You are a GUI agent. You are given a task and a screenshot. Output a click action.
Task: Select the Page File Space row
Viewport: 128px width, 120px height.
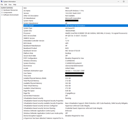point(76,91)
